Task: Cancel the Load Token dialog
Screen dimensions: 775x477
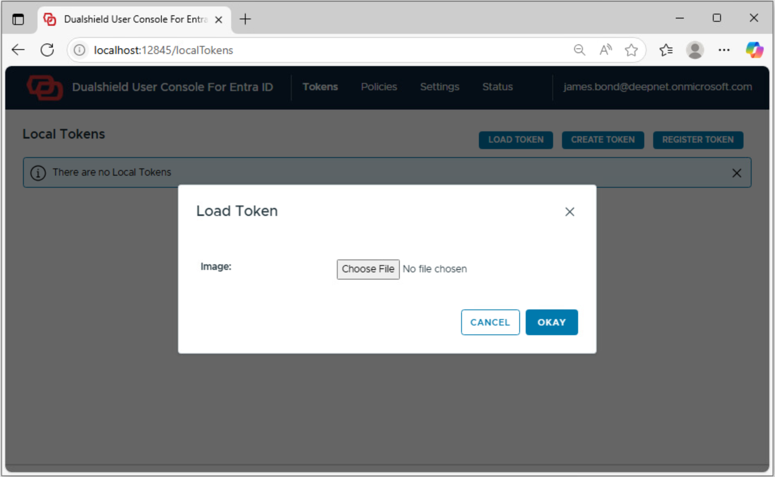Action: point(490,322)
